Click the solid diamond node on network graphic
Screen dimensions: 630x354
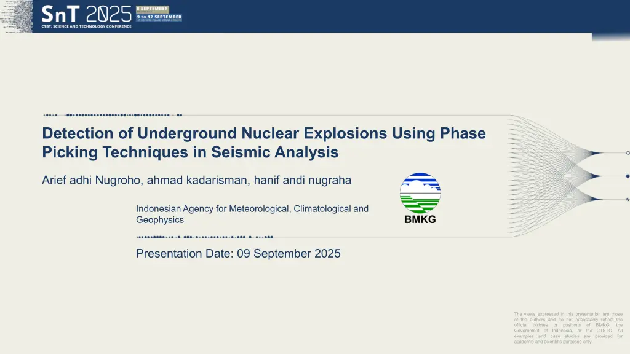(628, 176)
